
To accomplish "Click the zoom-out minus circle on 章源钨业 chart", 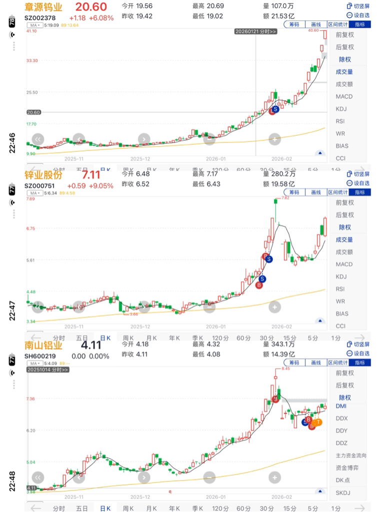I will pyautogui.click(x=209, y=139).
